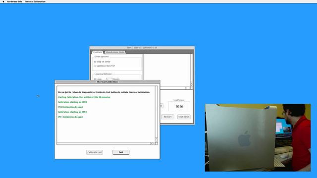
Task: Click the 'Calibration starting on CPU0.' line
Action: pos(72,102)
